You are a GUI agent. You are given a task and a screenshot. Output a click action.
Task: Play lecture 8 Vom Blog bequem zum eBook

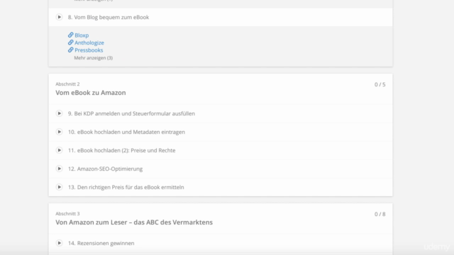point(59,17)
